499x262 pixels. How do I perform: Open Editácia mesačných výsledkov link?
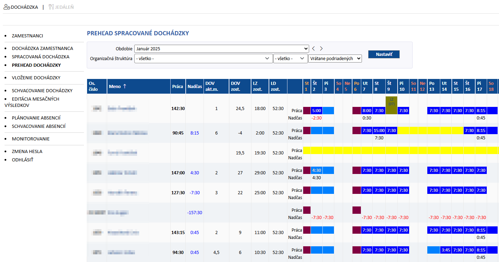tap(32, 102)
